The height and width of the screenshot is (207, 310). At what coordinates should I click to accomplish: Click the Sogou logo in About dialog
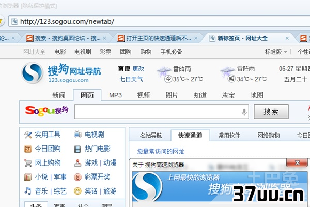[x=147, y=187]
